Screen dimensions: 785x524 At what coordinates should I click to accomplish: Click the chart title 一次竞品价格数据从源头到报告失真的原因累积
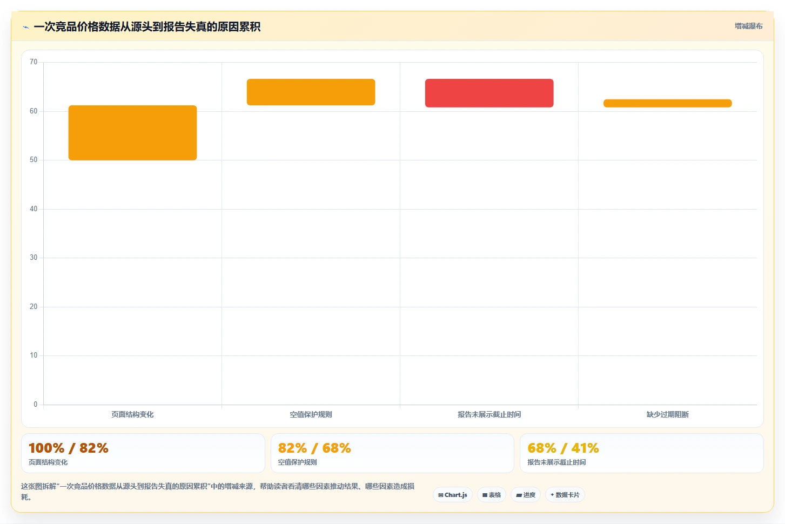tap(147, 27)
